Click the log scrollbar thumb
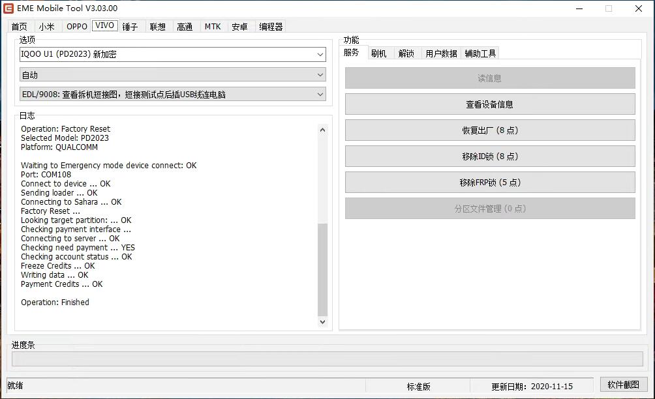This screenshot has height=399, width=655. click(322, 270)
